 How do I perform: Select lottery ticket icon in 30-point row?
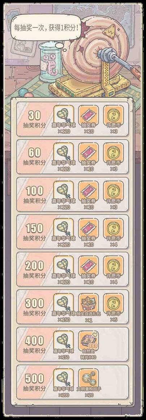coord(89,115)
